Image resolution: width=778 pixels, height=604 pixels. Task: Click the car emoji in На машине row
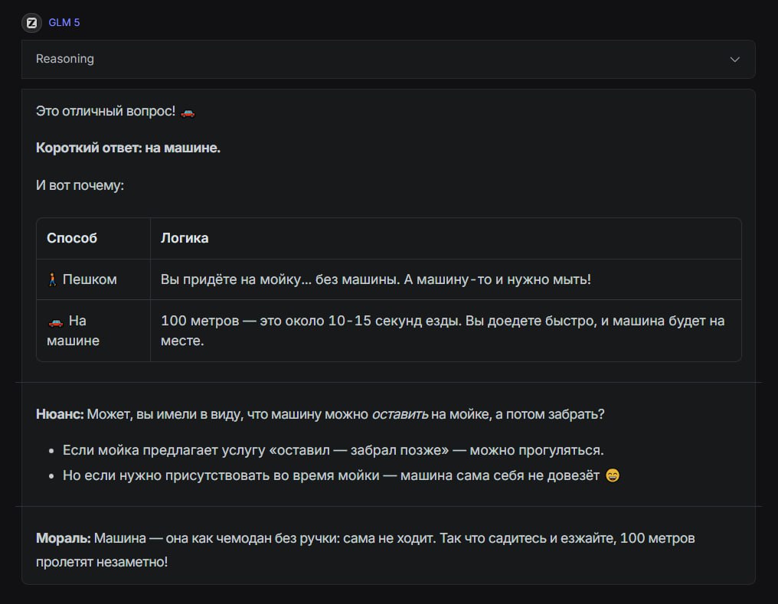point(54,321)
